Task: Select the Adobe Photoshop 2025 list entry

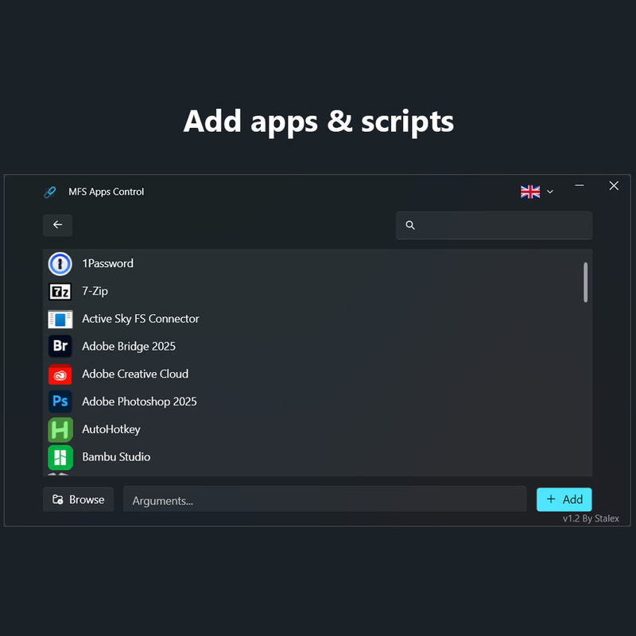Action: pyautogui.click(x=139, y=401)
